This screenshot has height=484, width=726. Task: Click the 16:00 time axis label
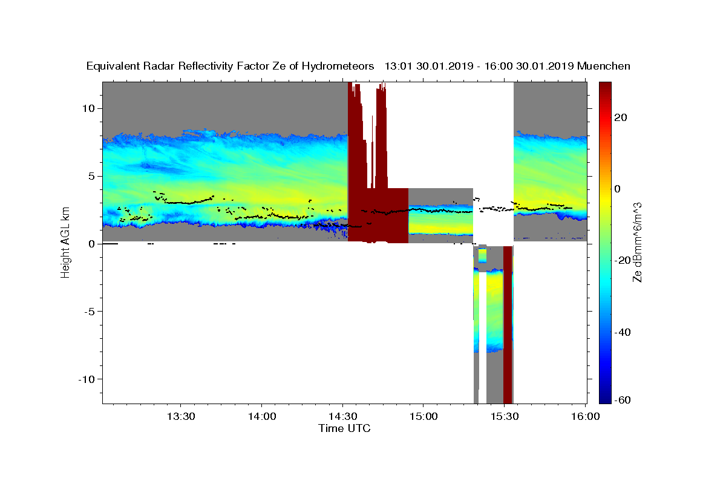click(x=585, y=416)
